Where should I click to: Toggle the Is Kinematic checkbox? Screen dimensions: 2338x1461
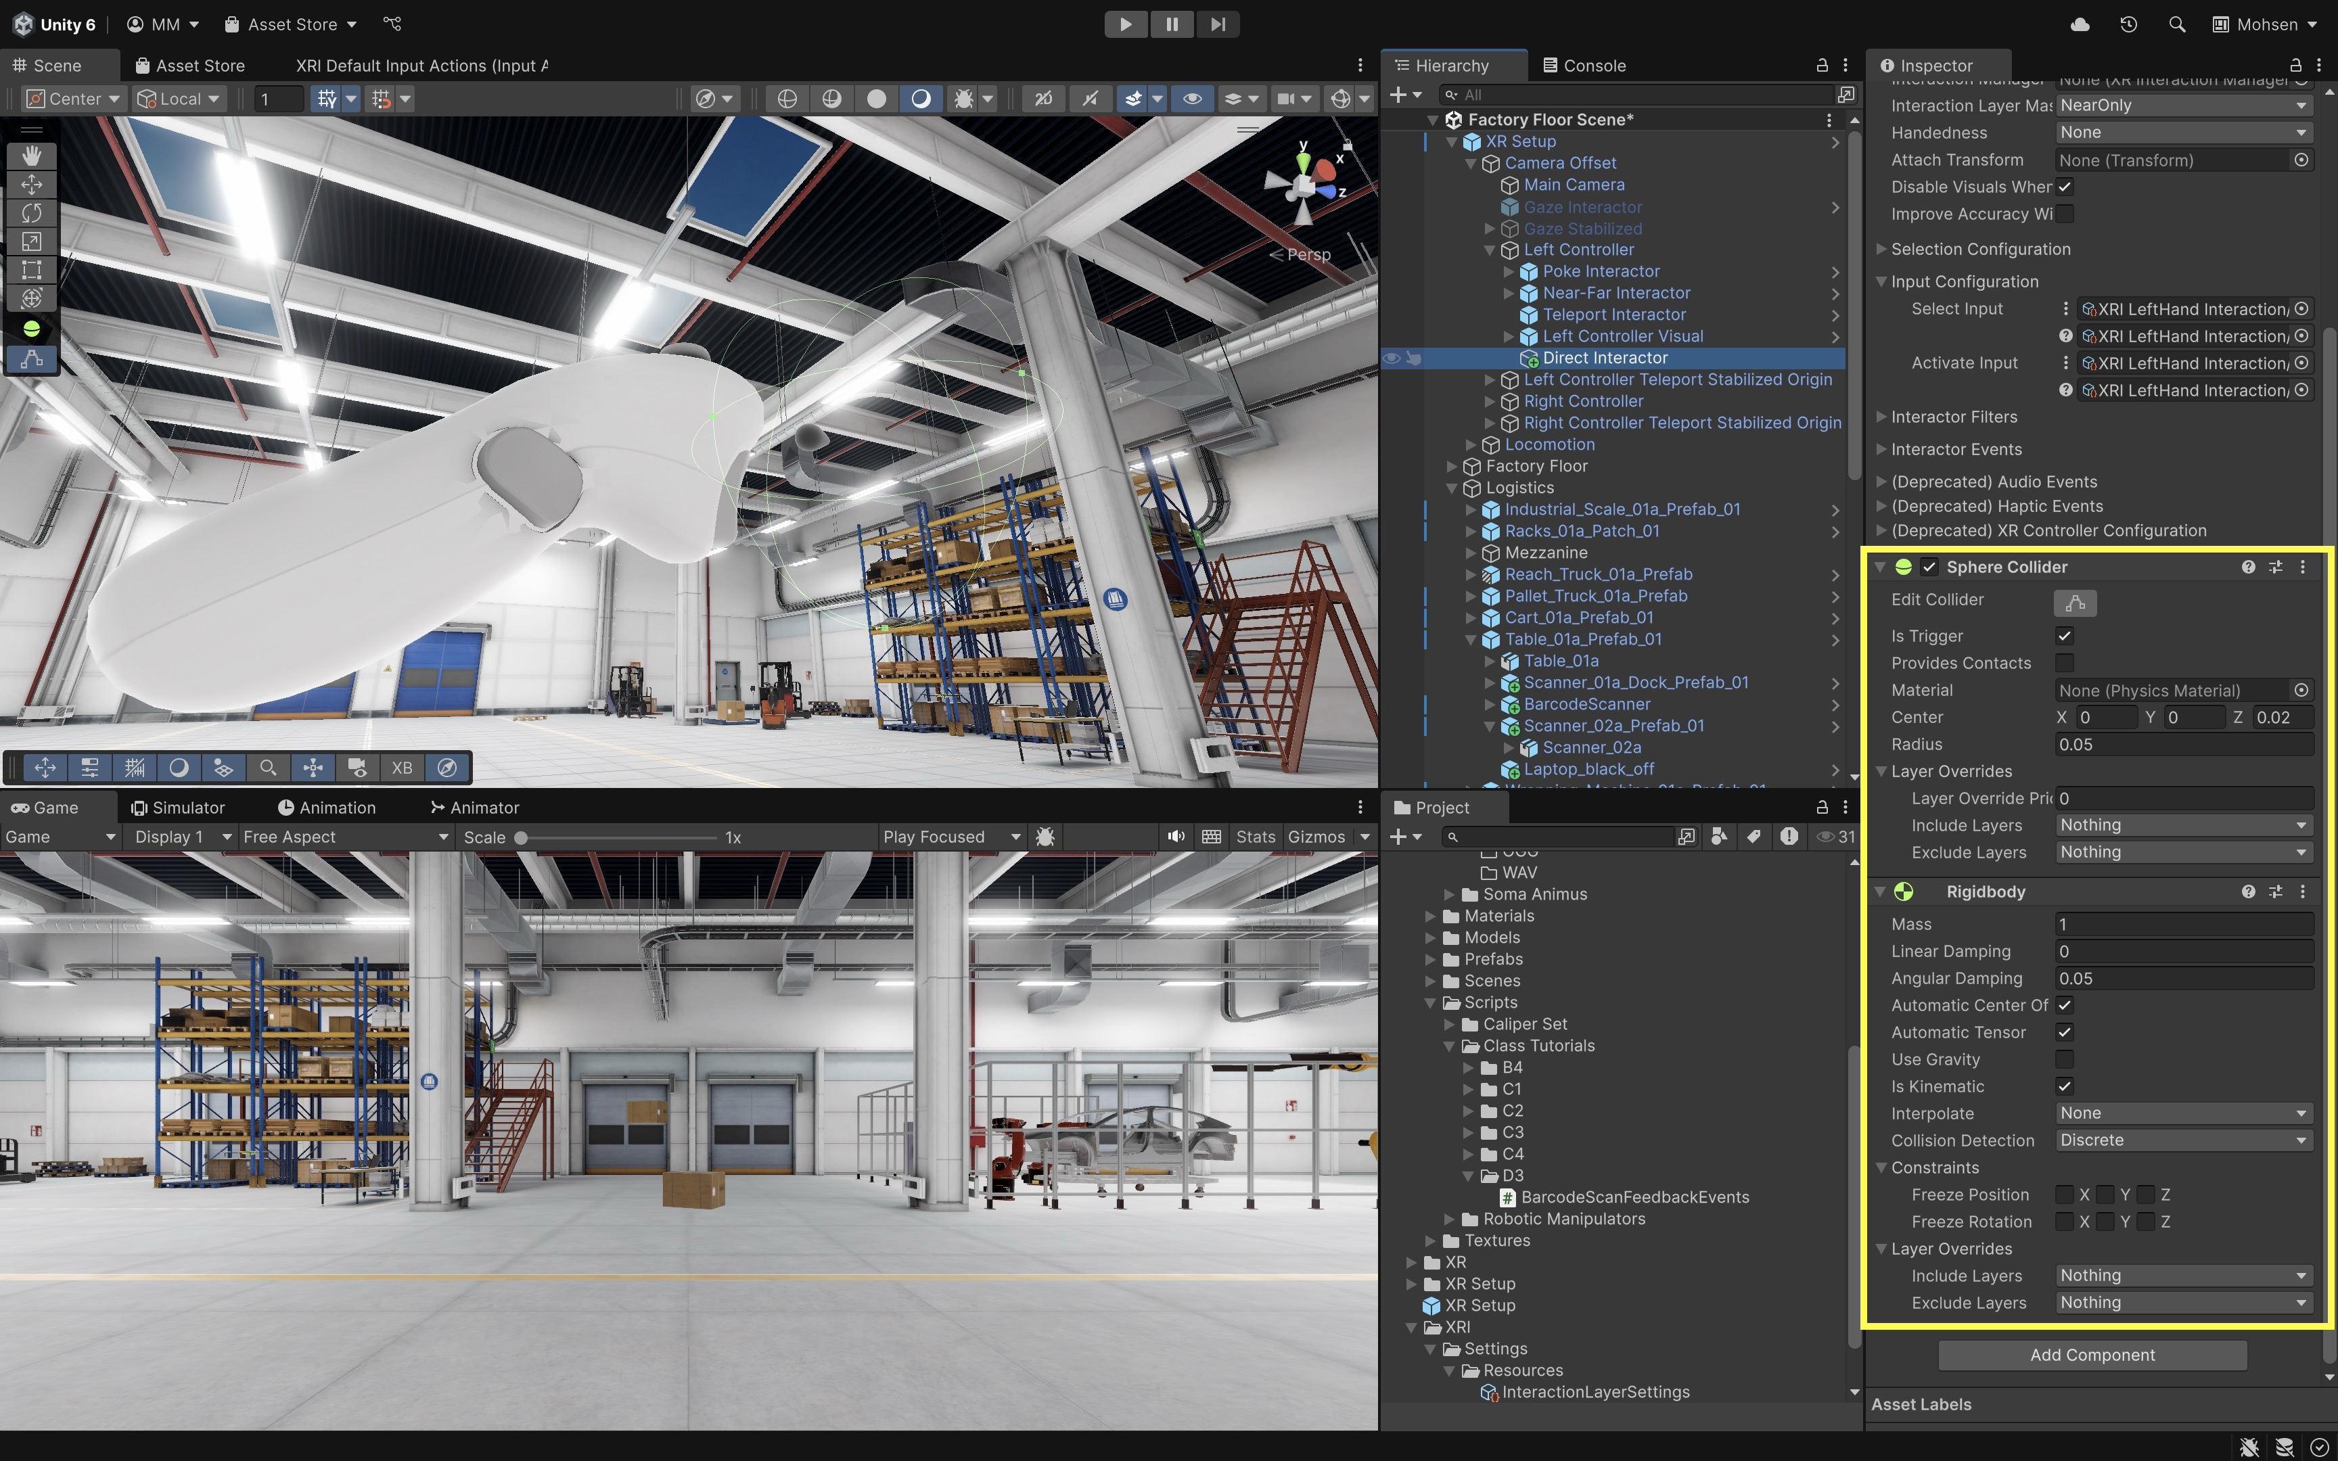[x=2065, y=1086]
